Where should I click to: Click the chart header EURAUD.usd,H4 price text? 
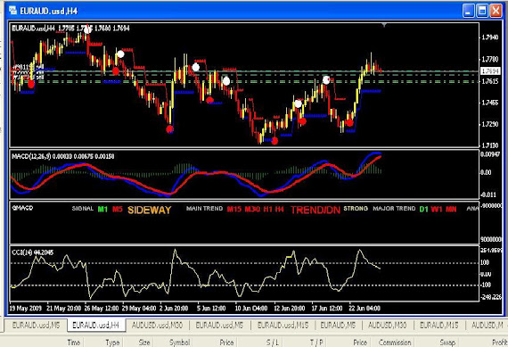click(x=70, y=29)
